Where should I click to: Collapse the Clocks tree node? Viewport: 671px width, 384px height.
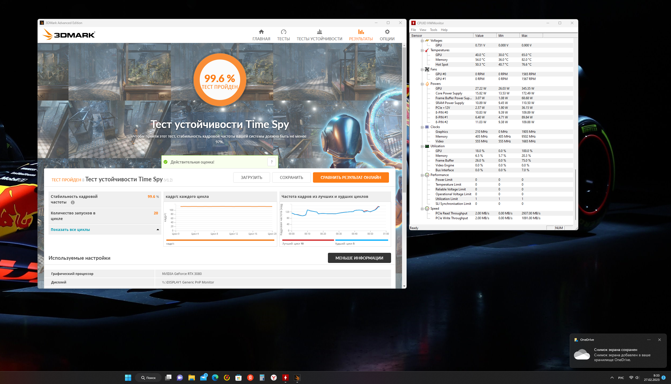click(x=422, y=127)
